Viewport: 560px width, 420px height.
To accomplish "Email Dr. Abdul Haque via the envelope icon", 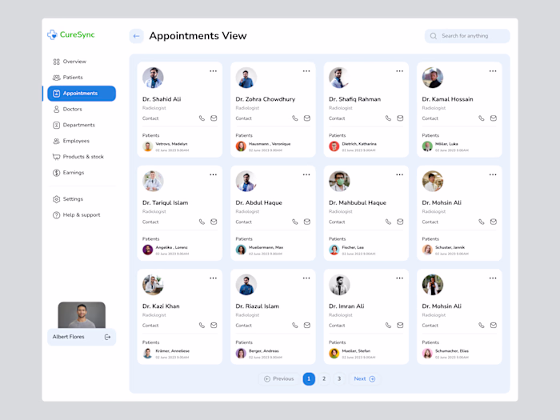I will coord(306,222).
